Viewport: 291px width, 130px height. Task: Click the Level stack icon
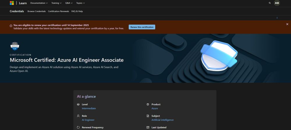(x=78, y=104)
